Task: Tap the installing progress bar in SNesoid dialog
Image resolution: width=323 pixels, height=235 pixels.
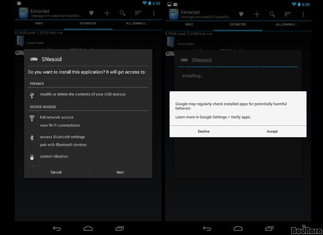Action: pos(238,67)
